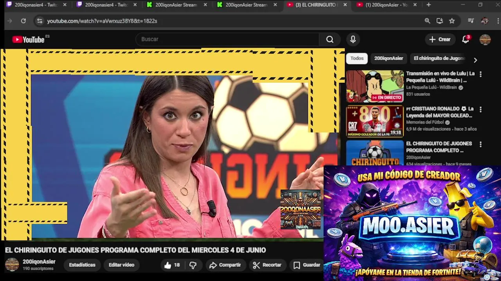This screenshot has width=501, height=281.
Task: Save the video with Guardar
Action: [x=307, y=265]
